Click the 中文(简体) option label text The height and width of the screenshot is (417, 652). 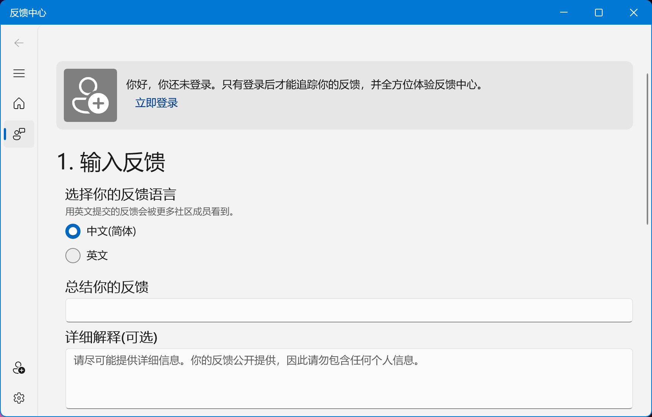tap(111, 231)
